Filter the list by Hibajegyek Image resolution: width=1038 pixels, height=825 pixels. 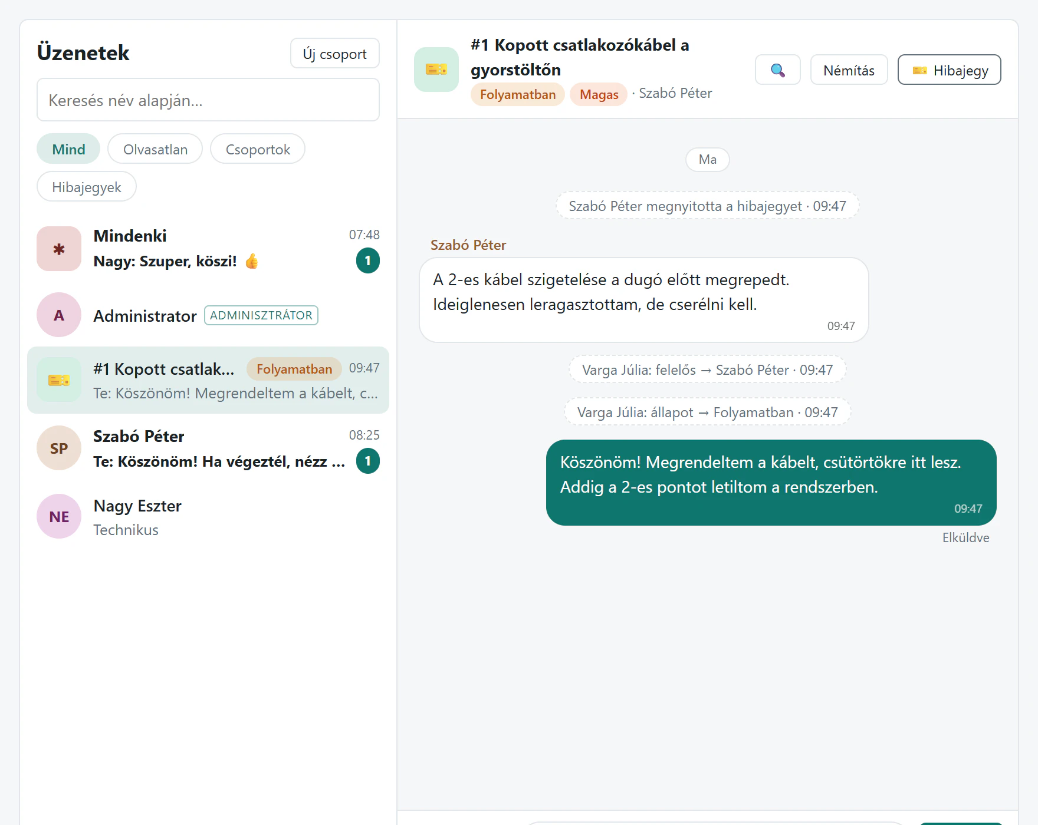point(87,187)
